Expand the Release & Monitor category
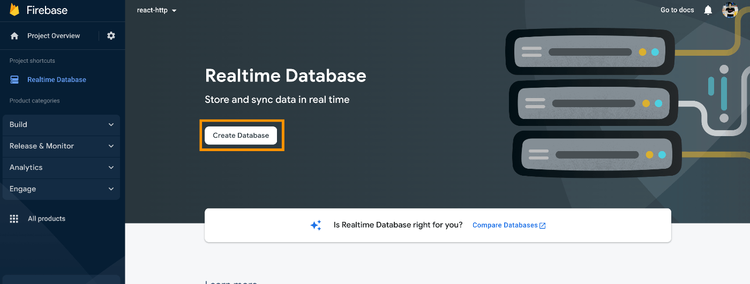Screen dimensions: 750x284 [61, 146]
